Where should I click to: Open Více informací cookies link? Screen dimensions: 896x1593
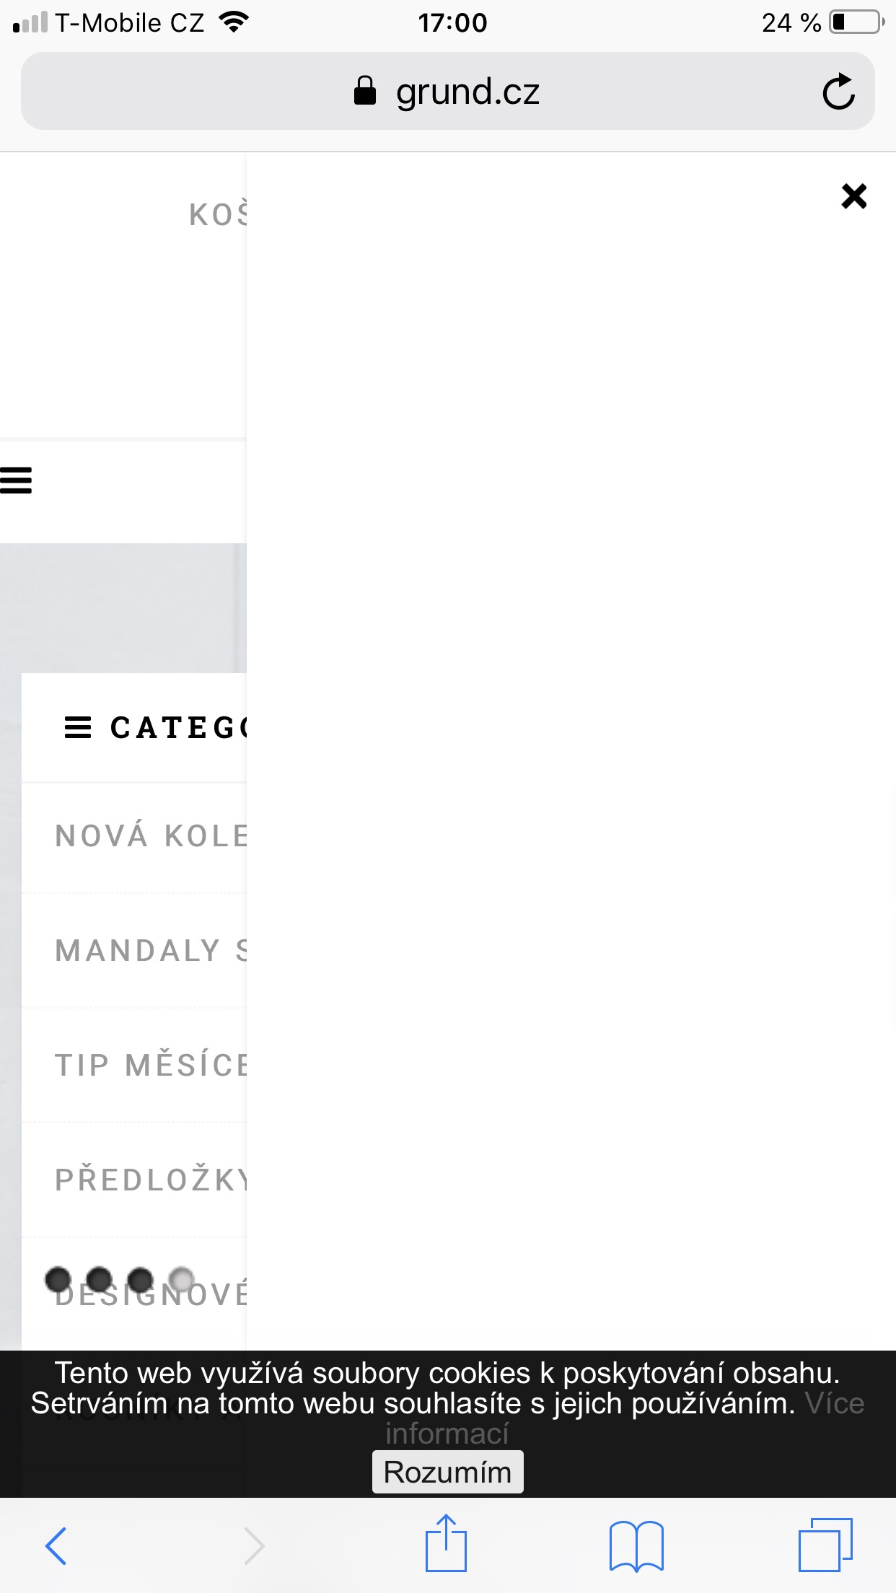point(447,1434)
